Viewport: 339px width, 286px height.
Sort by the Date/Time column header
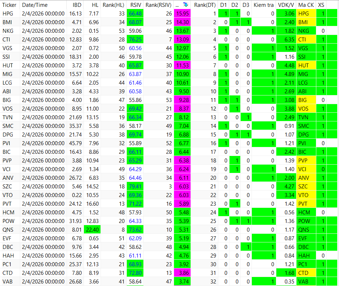pos(35,5)
